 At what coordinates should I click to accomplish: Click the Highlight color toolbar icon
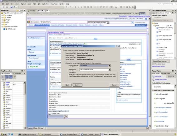[x=111, y=7]
